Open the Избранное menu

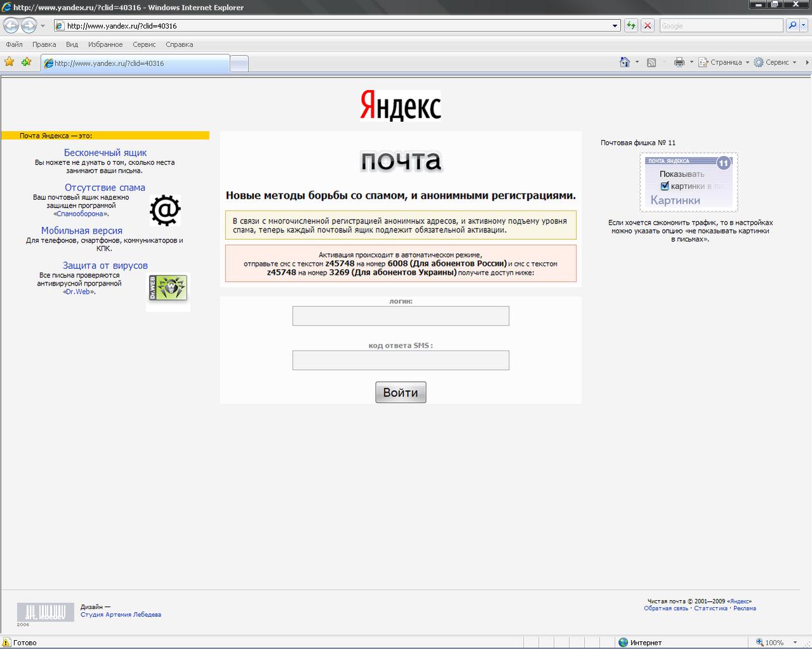105,44
